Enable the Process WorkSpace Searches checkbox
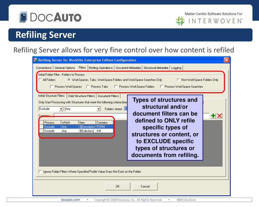Image resolution: width=259 pixels, height=207 pixels. click(162, 87)
